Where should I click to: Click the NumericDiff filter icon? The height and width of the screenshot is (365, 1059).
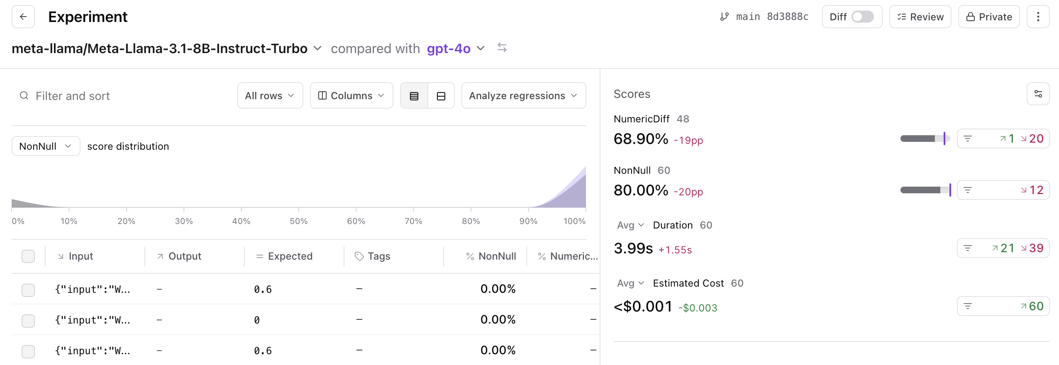pos(968,139)
